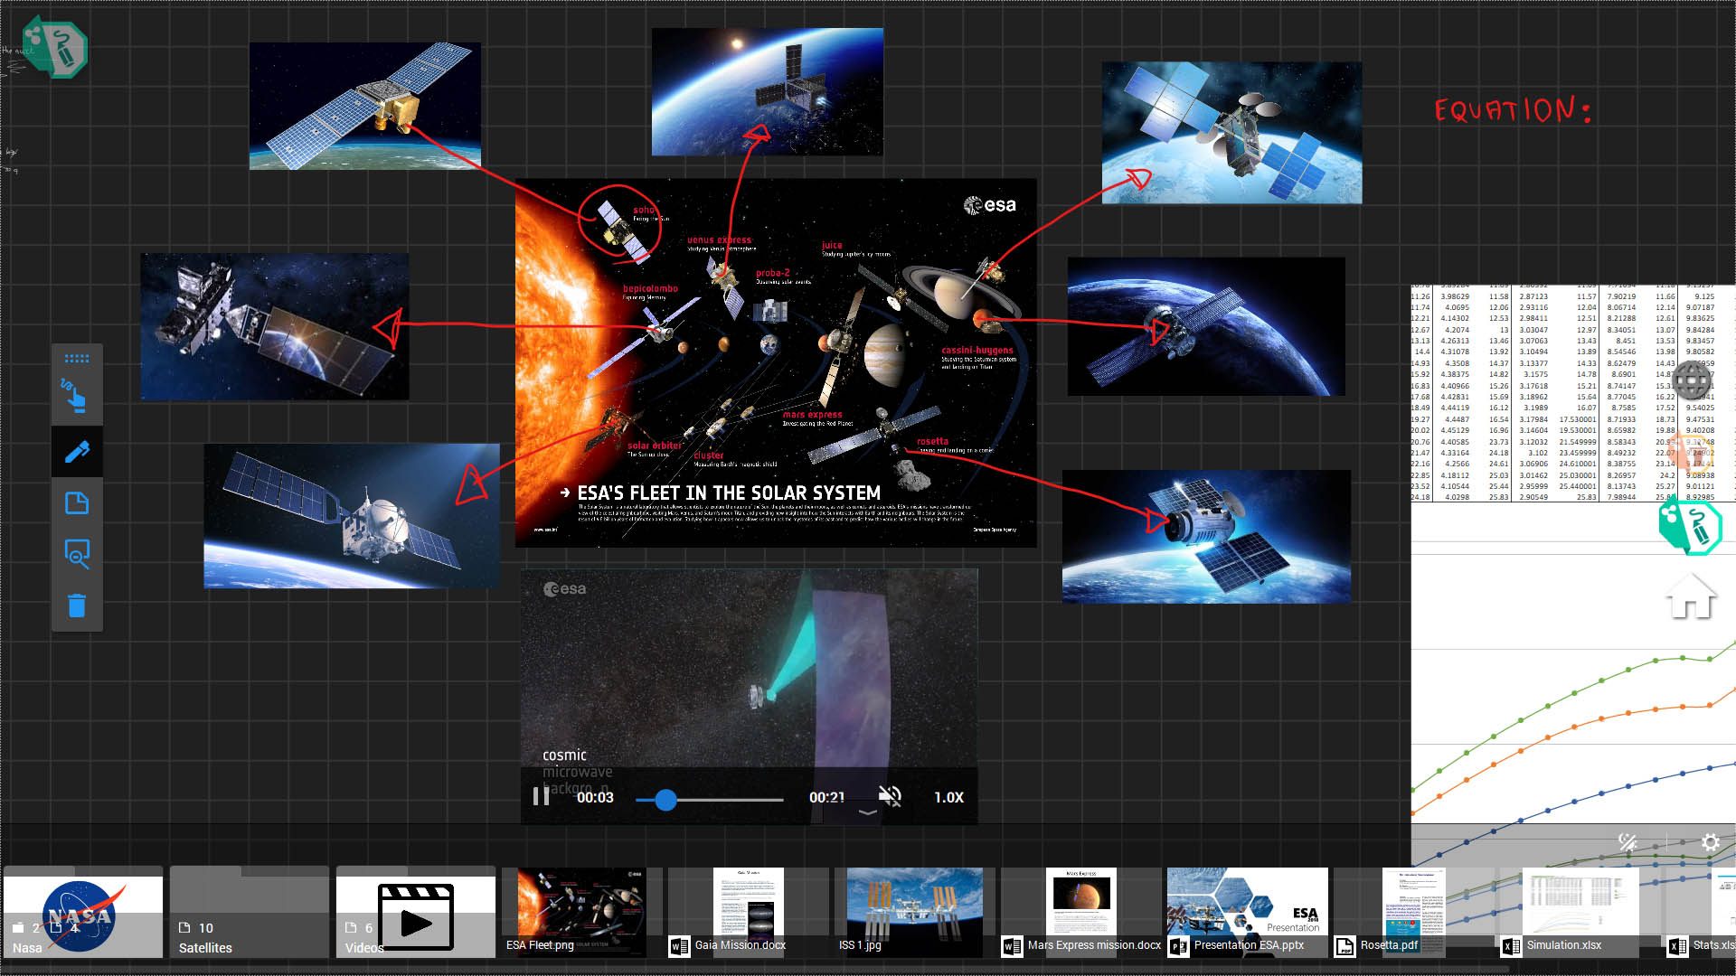The image size is (1736, 976).
Task: Open Simulation.xlsx file
Action: (1580, 913)
